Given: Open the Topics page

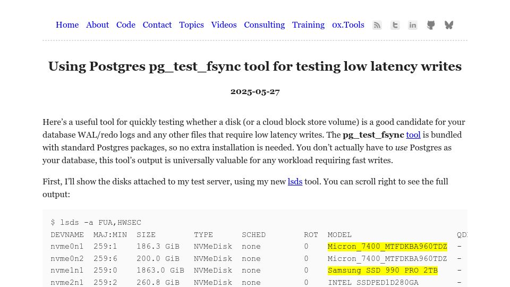Looking at the screenshot, I should tap(192, 25).
